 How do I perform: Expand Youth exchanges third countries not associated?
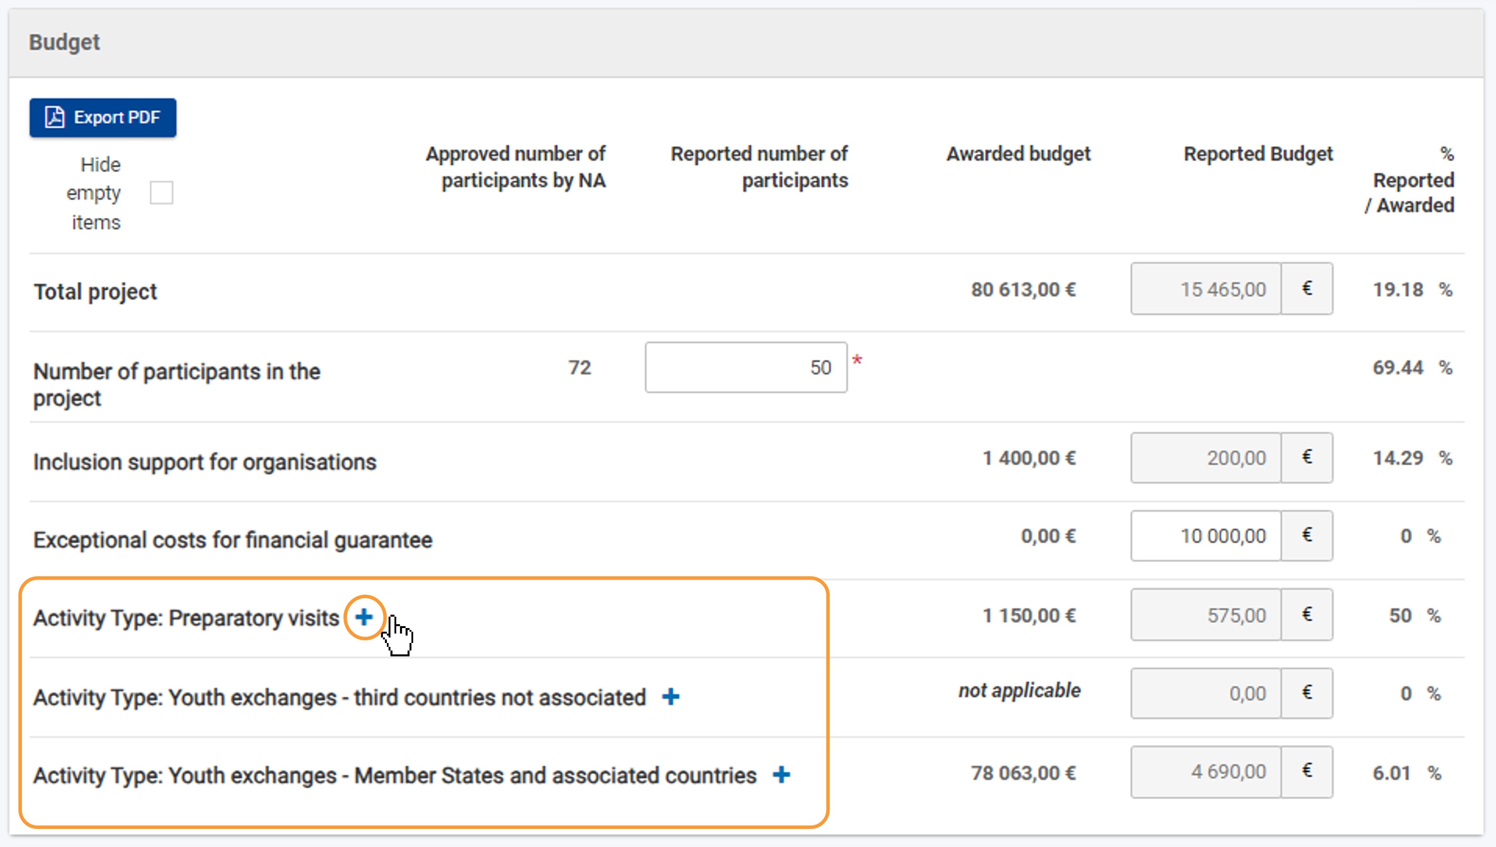tap(670, 696)
